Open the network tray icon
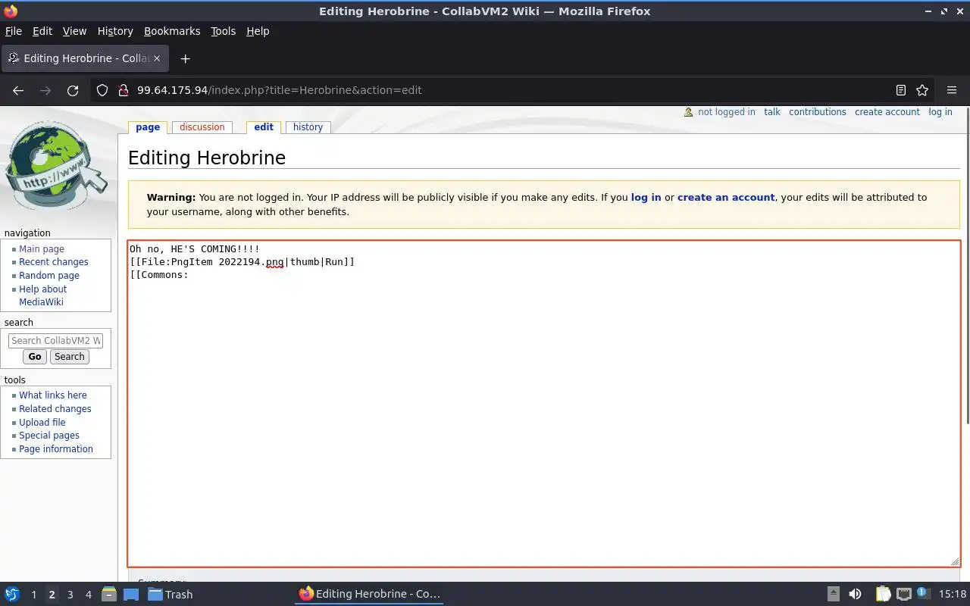The width and height of the screenshot is (970, 606). click(x=903, y=595)
